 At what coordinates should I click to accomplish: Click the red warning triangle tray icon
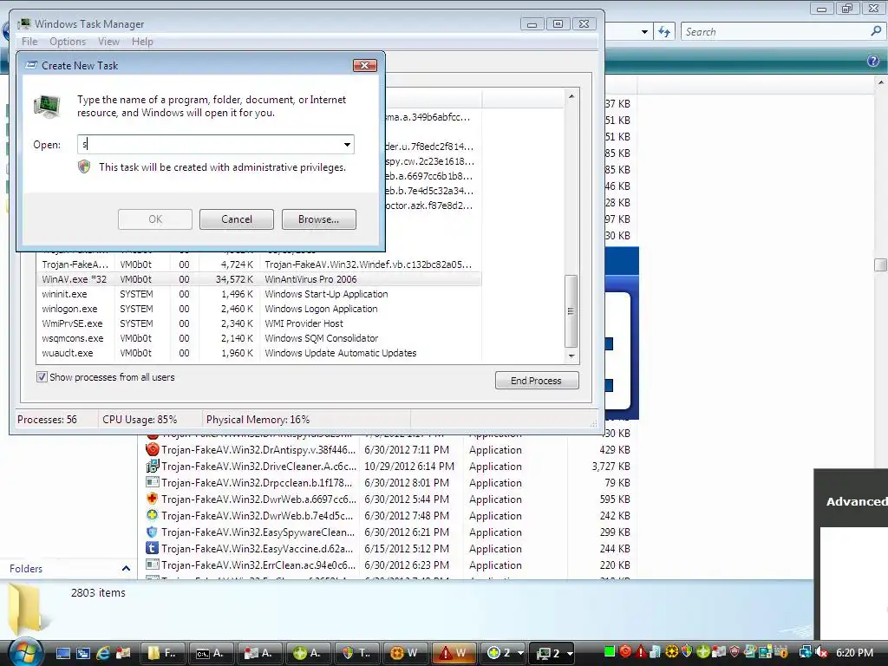click(641, 652)
